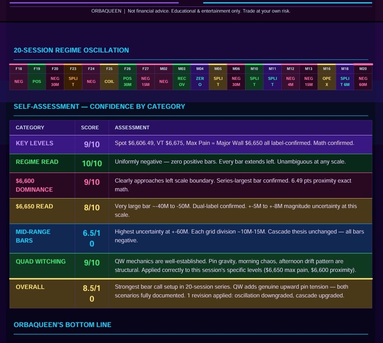Click the QW mechanics assessment text
Viewport: 383px width, 343px height.
tap(235, 265)
